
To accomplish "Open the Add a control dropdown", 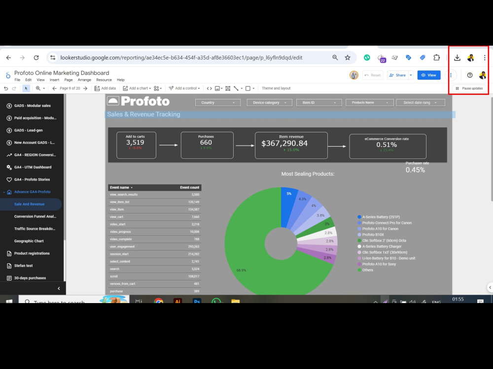I will (x=184, y=89).
